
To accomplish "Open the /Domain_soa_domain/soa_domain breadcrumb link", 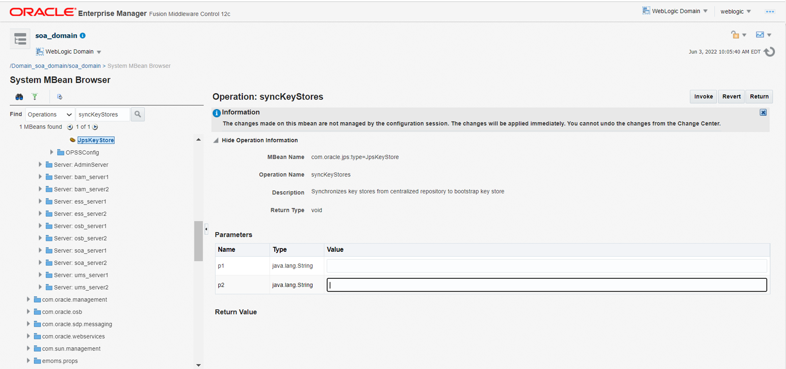I will click(55, 66).
